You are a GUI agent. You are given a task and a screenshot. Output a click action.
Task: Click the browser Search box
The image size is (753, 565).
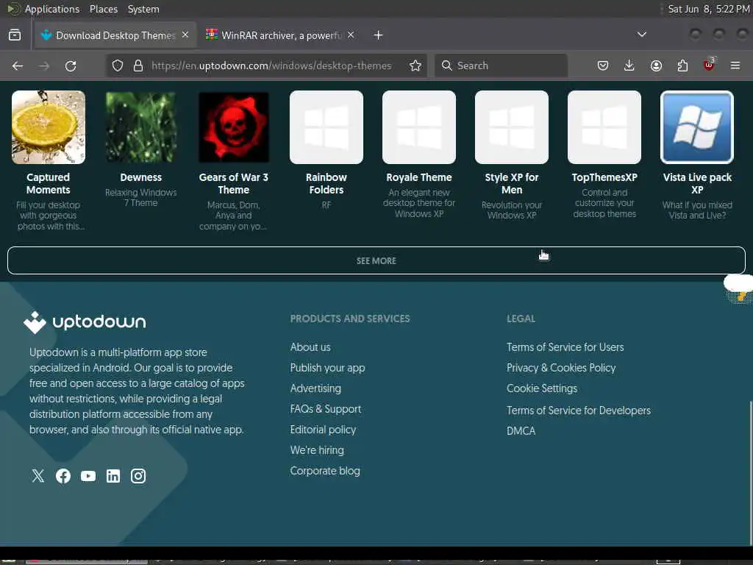click(502, 65)
